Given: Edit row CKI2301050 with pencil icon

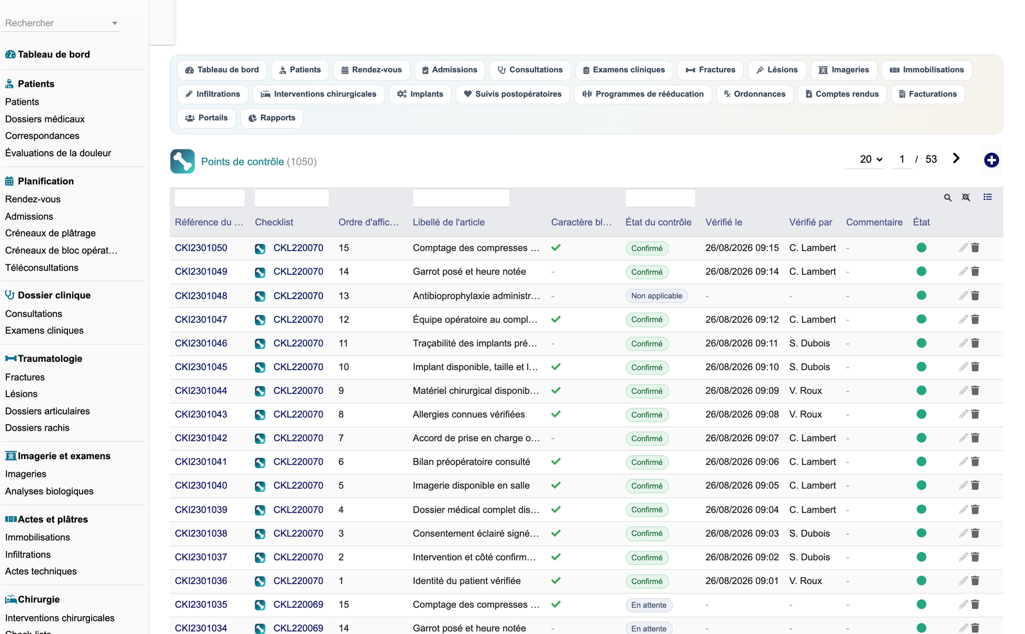Looking at the screenshot, I should click(963, 247).
